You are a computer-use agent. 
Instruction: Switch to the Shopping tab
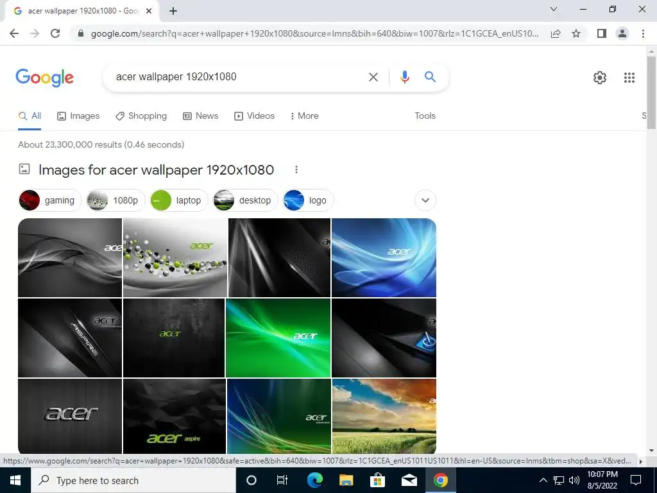pos(141,116)
